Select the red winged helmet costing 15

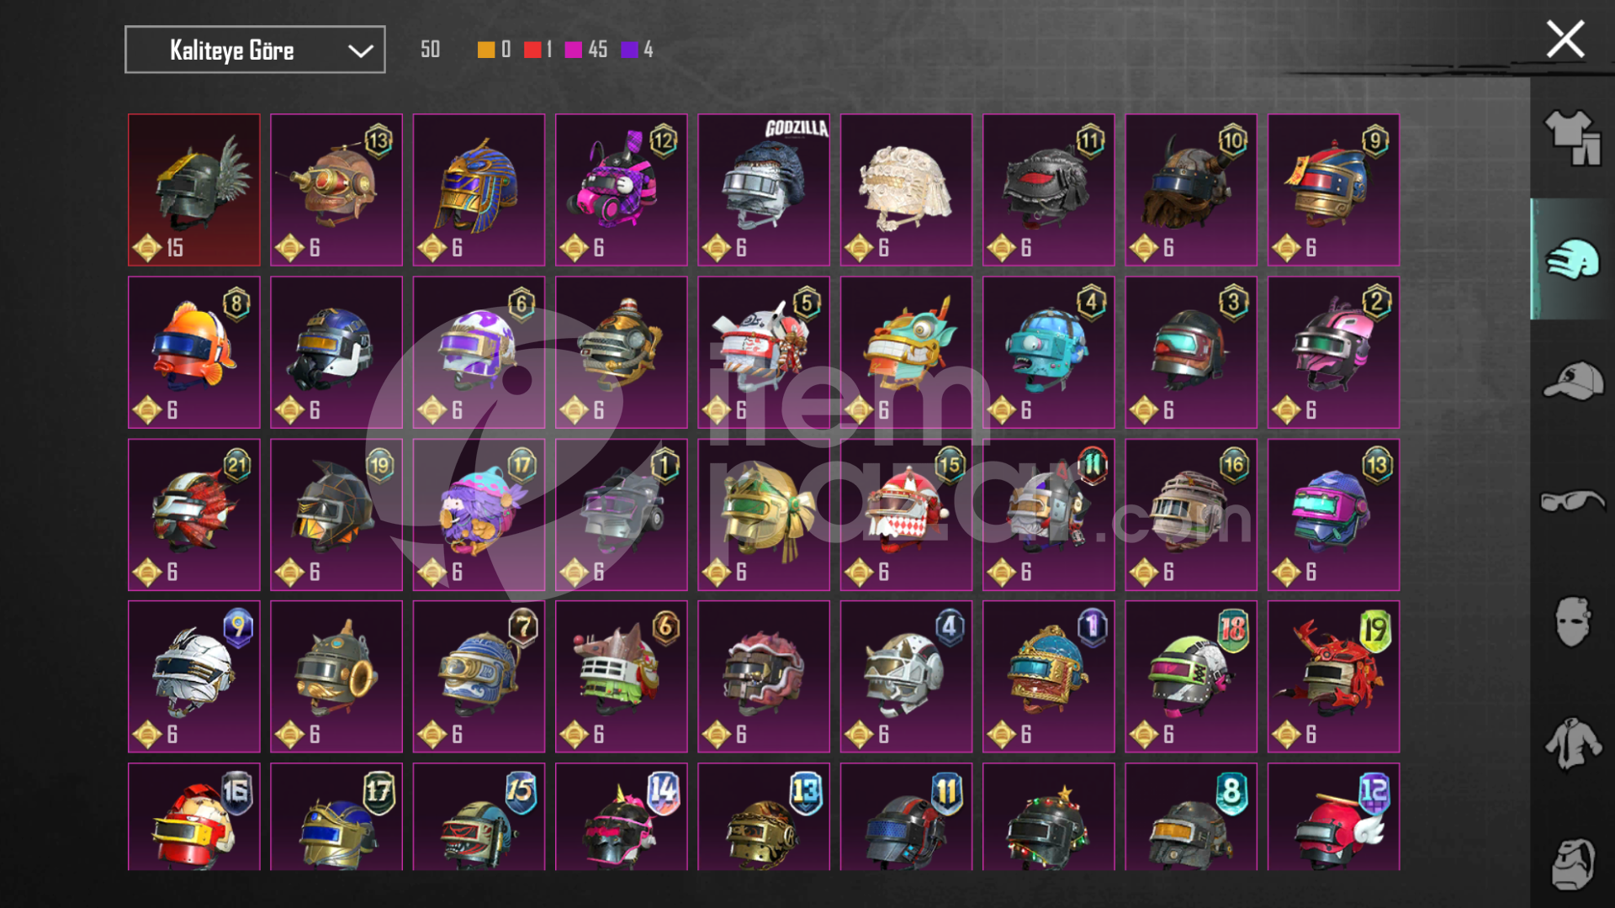point(194,190)
